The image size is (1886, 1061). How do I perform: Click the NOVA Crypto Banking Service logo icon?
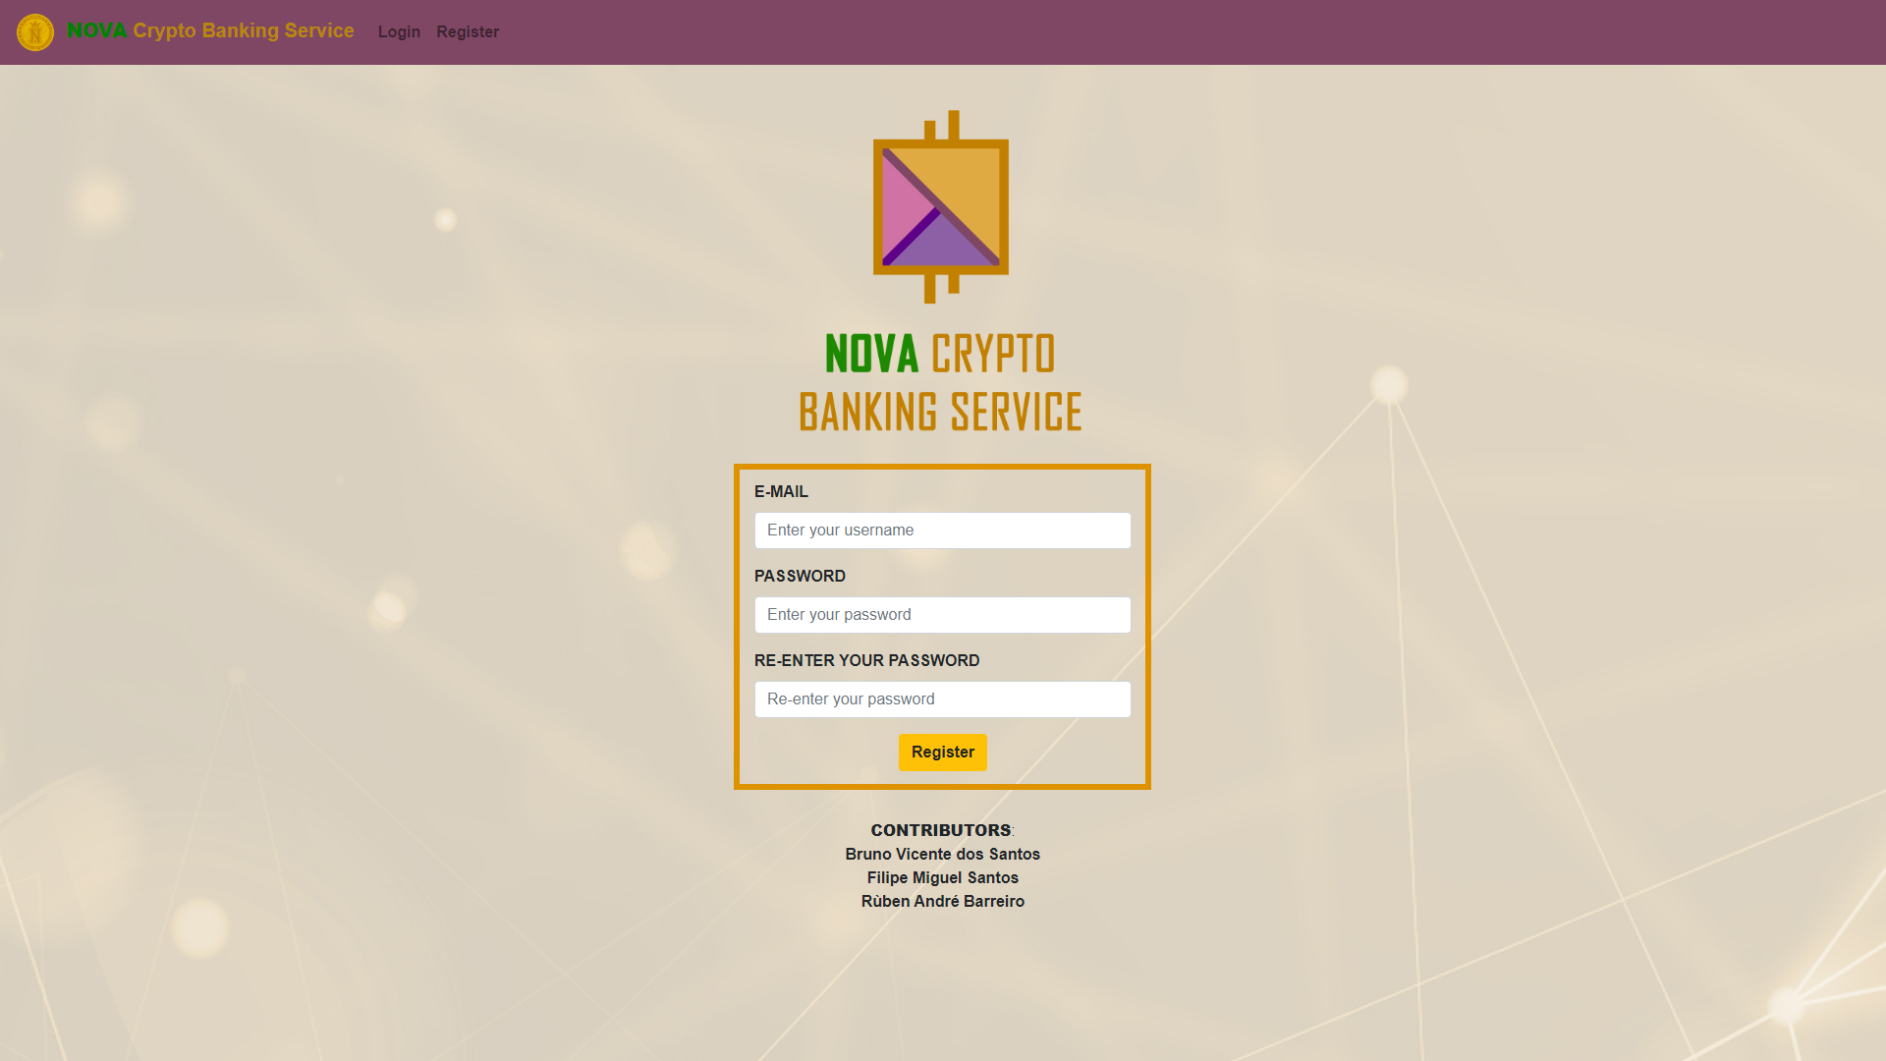35,32
